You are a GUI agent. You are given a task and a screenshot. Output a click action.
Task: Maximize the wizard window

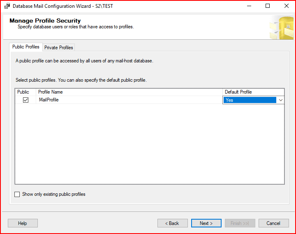click(268, 6)
